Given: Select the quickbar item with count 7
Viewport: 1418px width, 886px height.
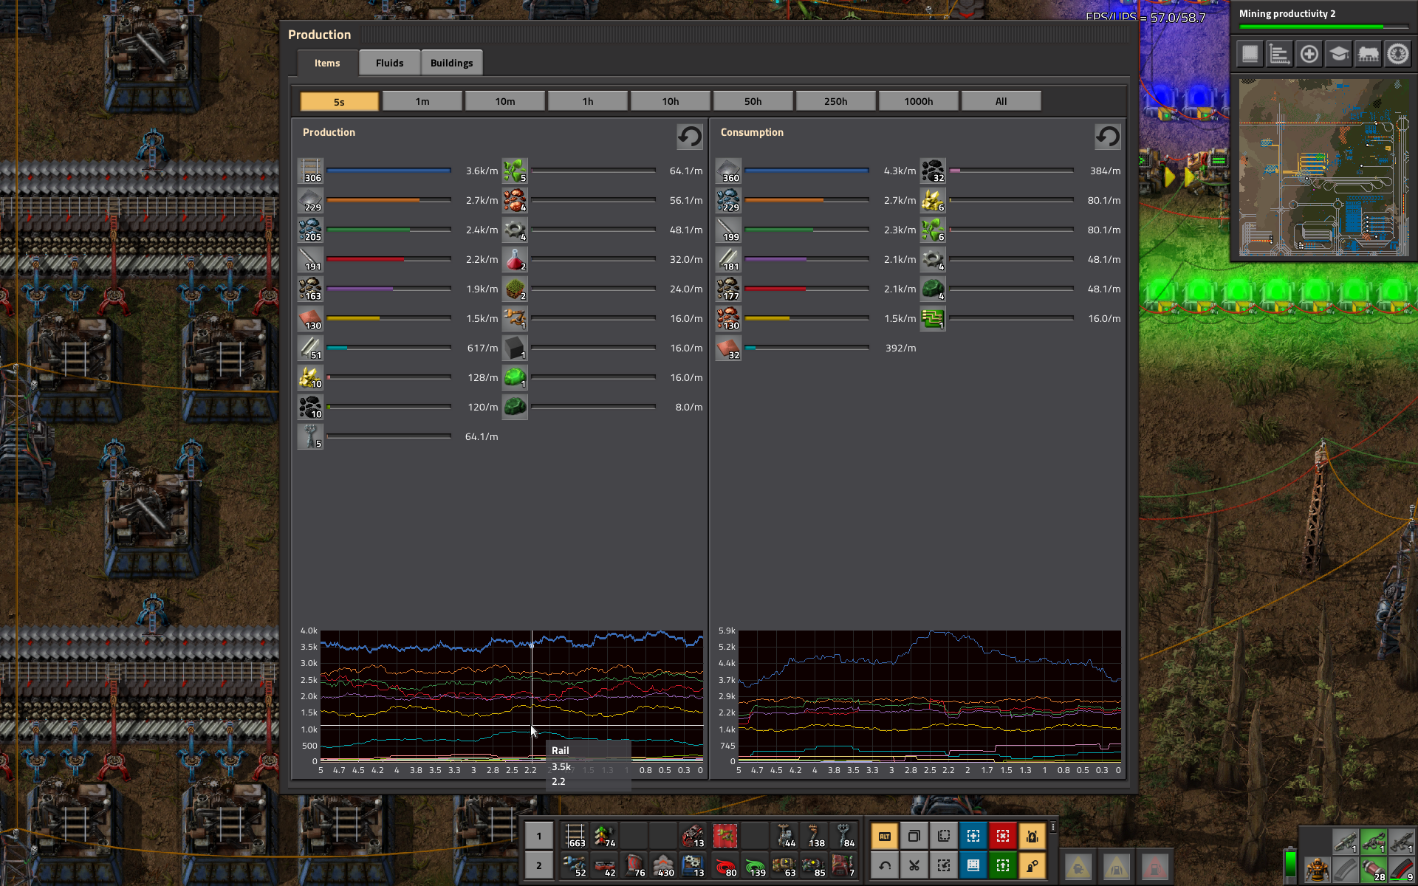Looking at the screenshot, I should (844, 865).
